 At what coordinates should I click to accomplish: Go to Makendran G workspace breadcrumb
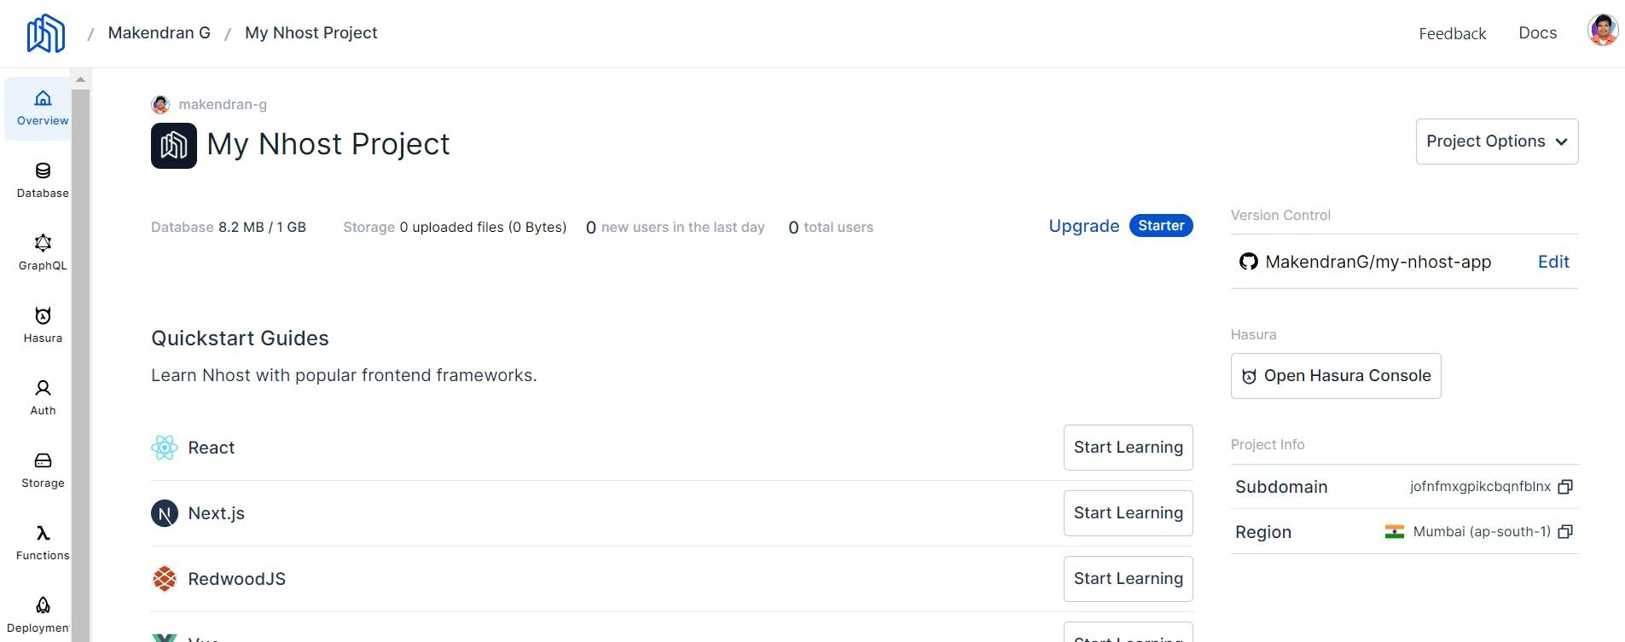[160, 33]
